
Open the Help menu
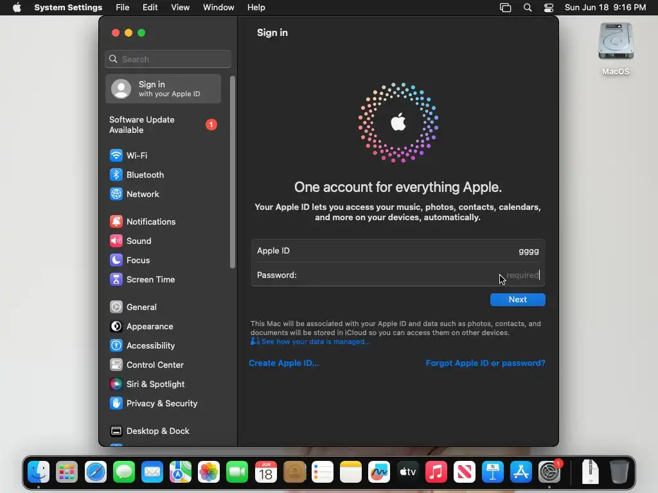tap(256, 8)
